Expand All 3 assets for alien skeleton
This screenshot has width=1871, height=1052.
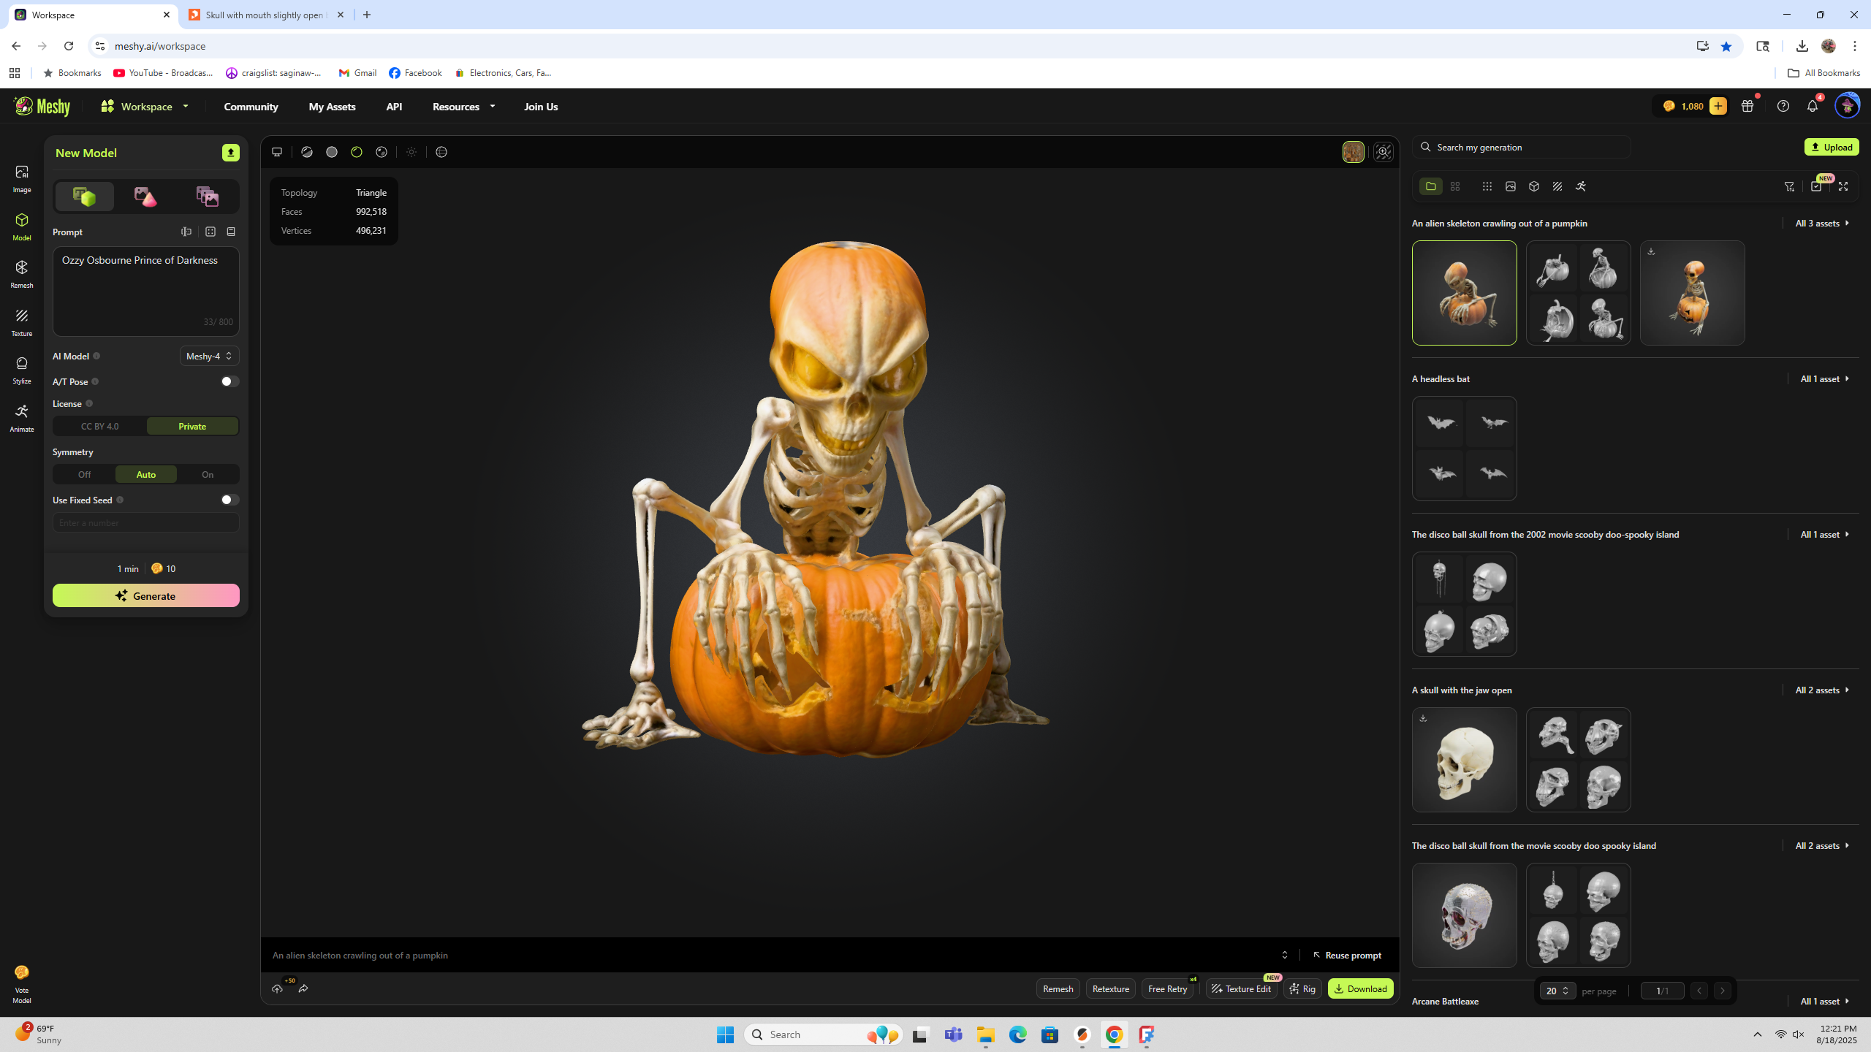point(1822,223)
